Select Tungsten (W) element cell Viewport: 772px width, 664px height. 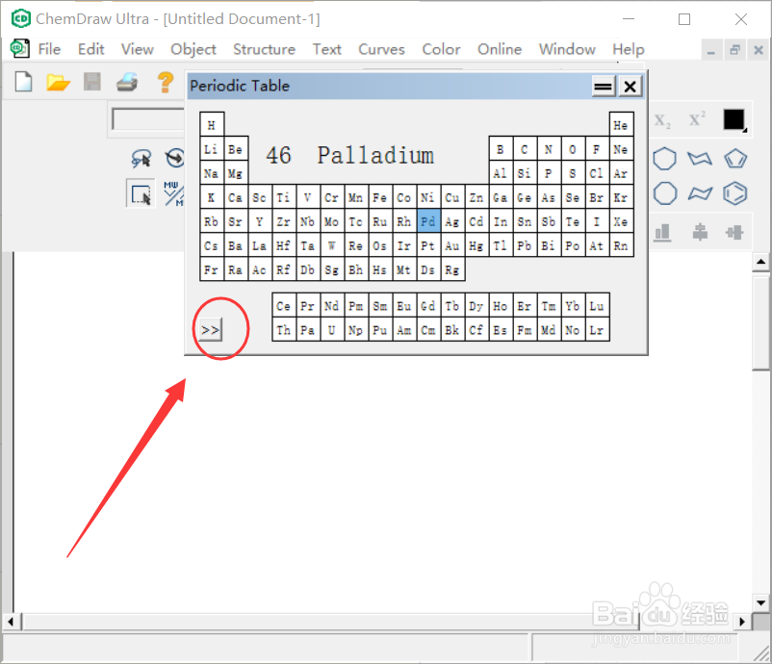[332, 245]
